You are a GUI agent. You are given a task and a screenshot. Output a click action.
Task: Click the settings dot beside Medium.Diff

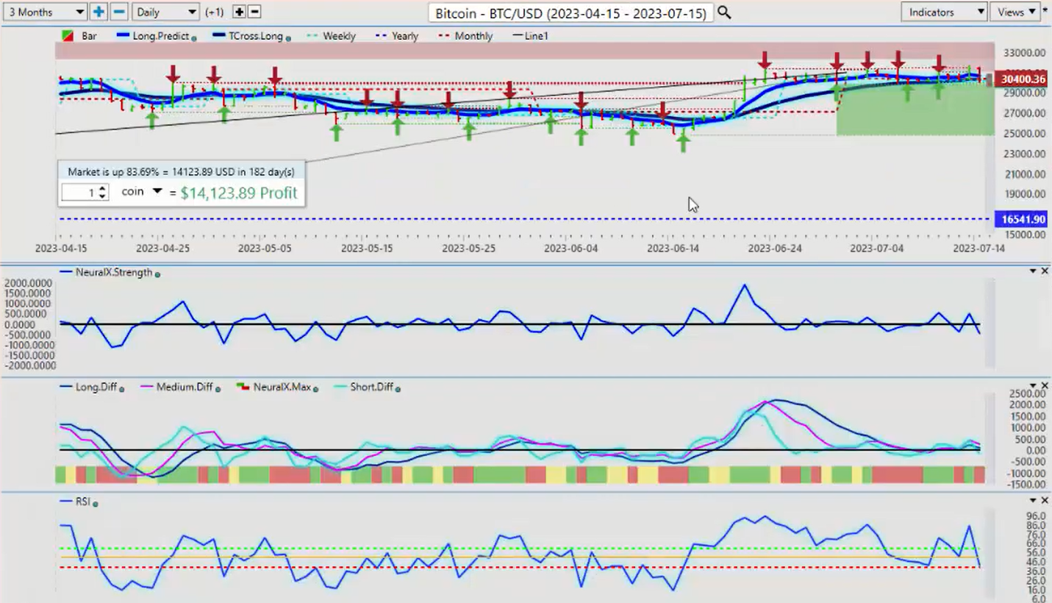pos(217,388)
